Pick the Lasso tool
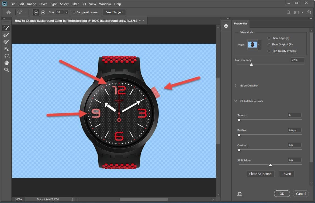315x203 pixels. pyautogui.click(x=6, y=56)
